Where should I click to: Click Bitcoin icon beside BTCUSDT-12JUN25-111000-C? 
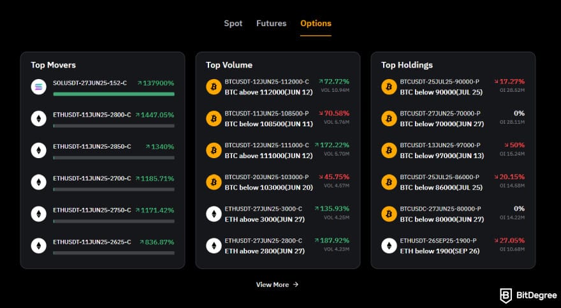pyautogui.click(x=214, y=150)
